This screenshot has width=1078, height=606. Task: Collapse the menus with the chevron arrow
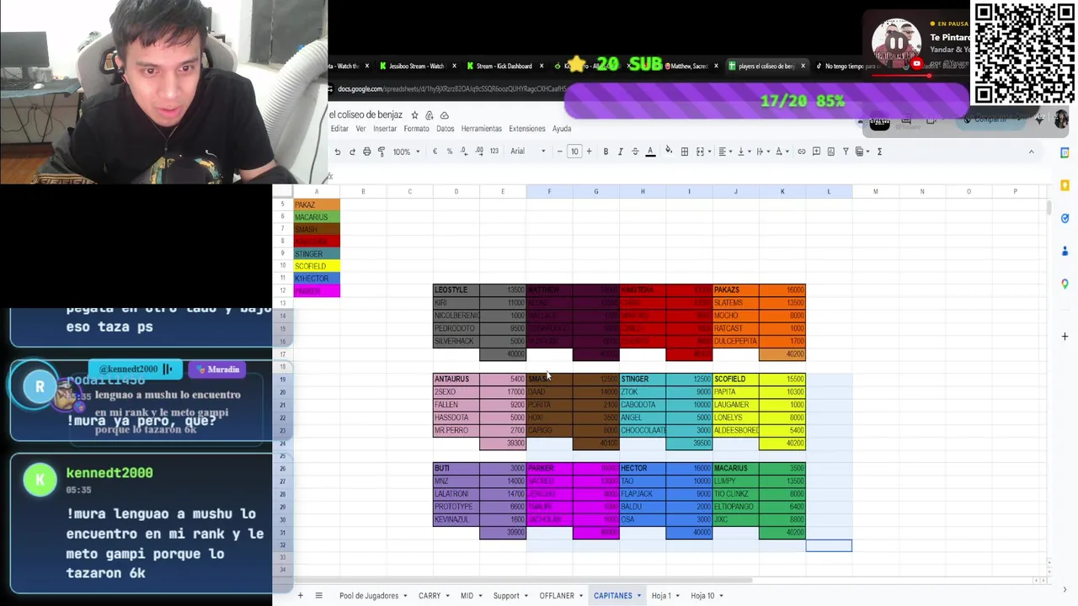click(1031, 151)
